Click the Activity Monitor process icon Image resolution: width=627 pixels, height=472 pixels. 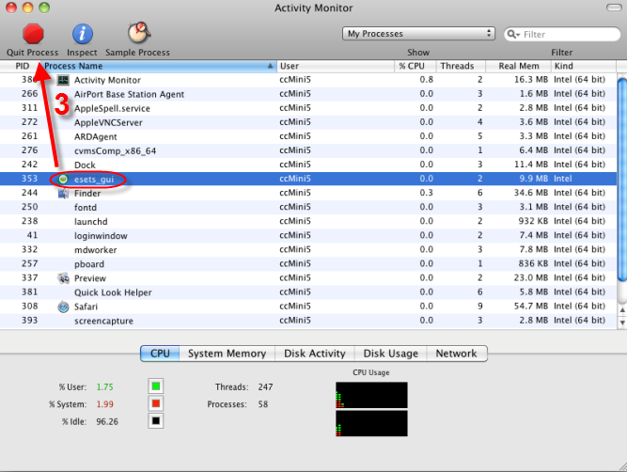[x=63, y=80]
